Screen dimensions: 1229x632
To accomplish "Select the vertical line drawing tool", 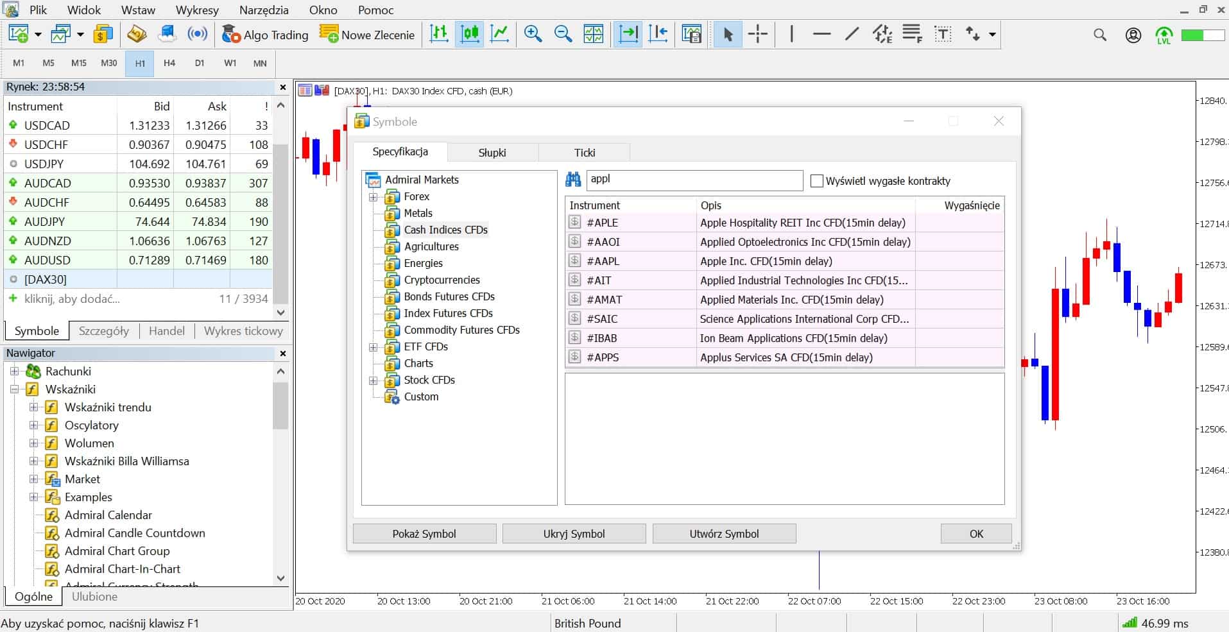I will [791, 34].
